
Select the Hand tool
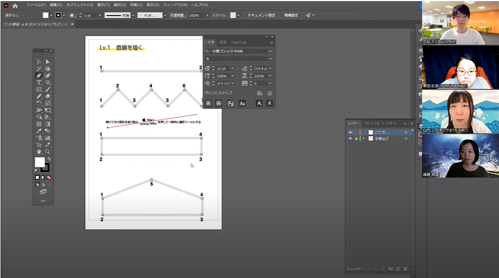tap(39, 152)
